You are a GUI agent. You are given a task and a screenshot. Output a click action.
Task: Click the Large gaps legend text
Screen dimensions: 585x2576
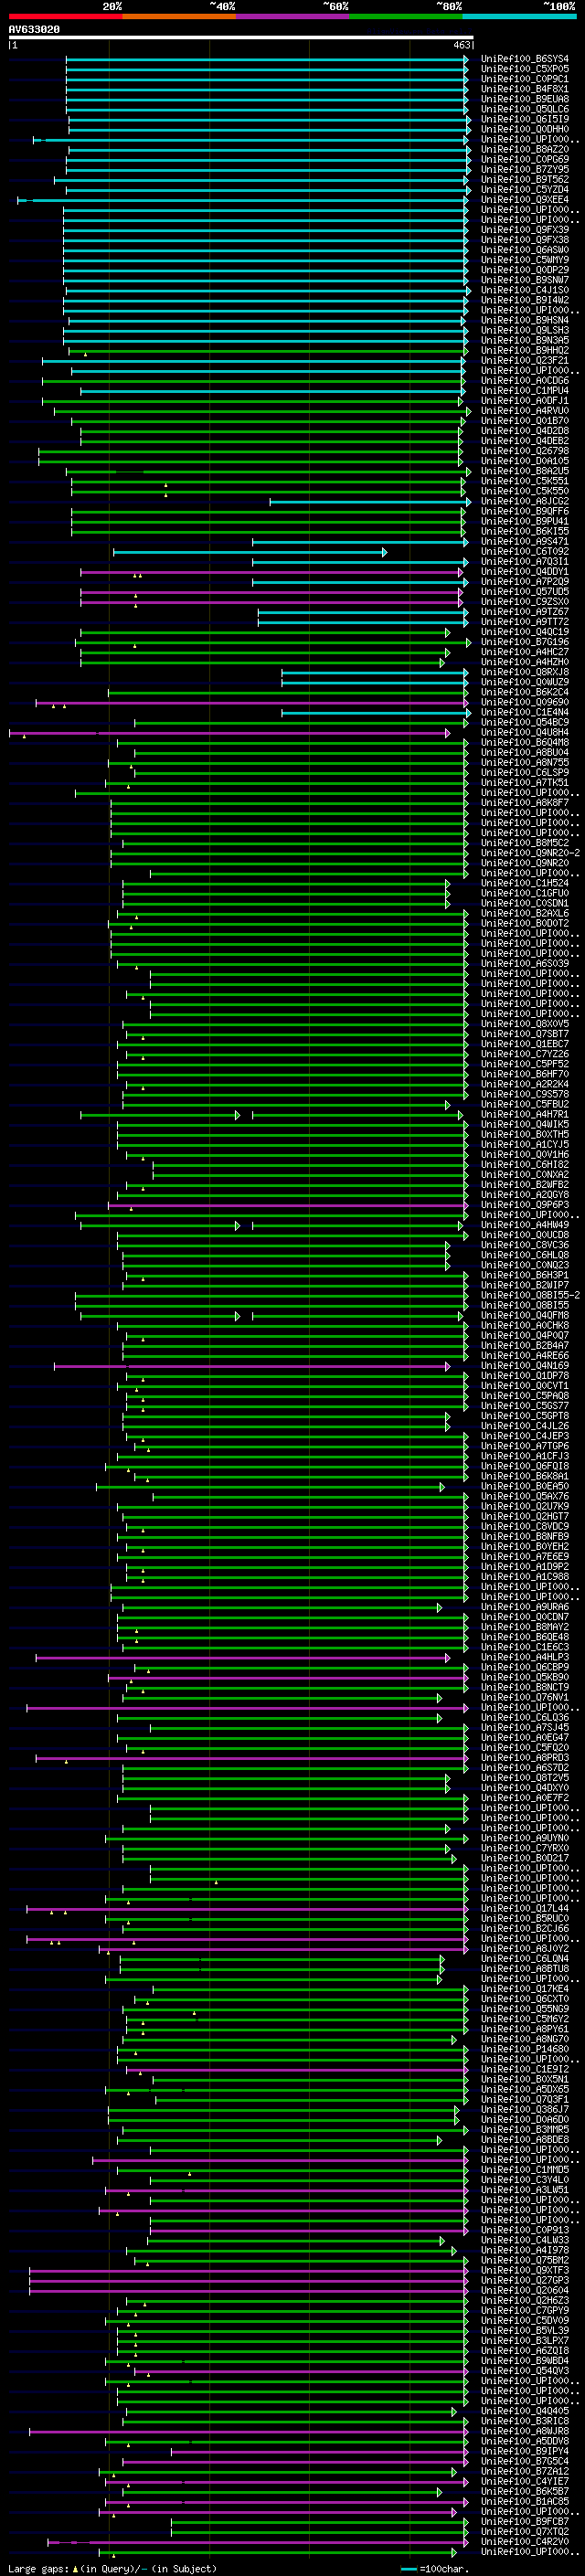click(x=112, y=2568)
